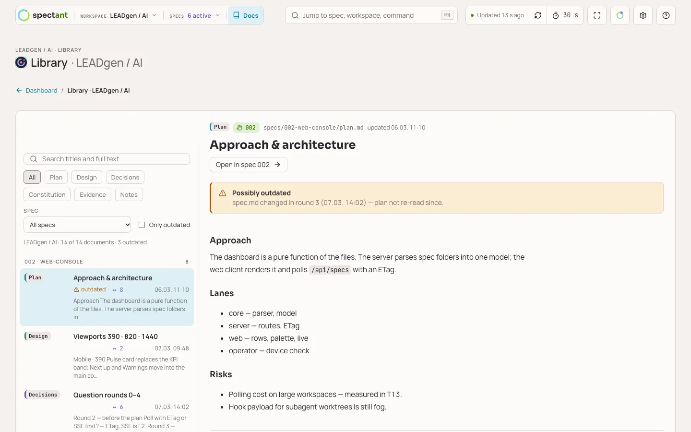This screenshot has width=691, height=432.
Task: Open the Docs book icon button
Action: point(246,15)
